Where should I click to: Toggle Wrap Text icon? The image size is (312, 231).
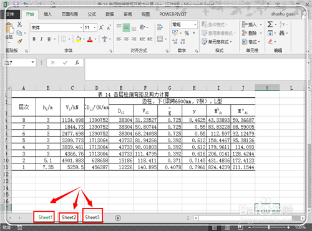point(160,27)
